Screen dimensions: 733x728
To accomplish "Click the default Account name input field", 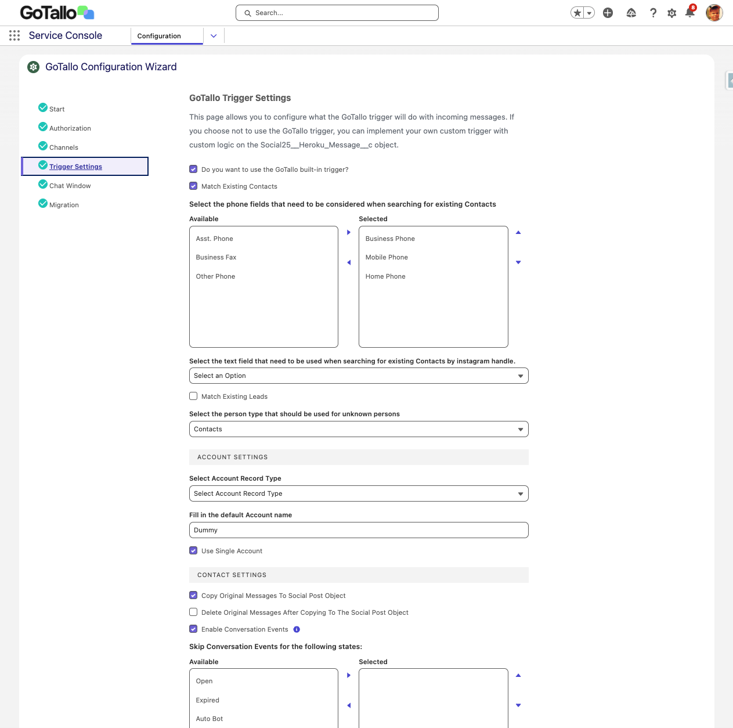I will (358, 530).
